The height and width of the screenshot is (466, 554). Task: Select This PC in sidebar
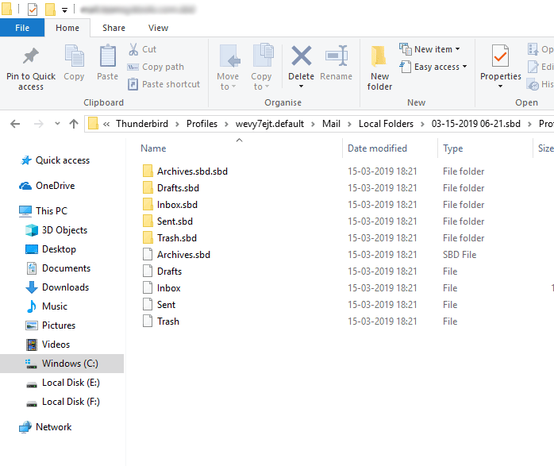[52, 211]
